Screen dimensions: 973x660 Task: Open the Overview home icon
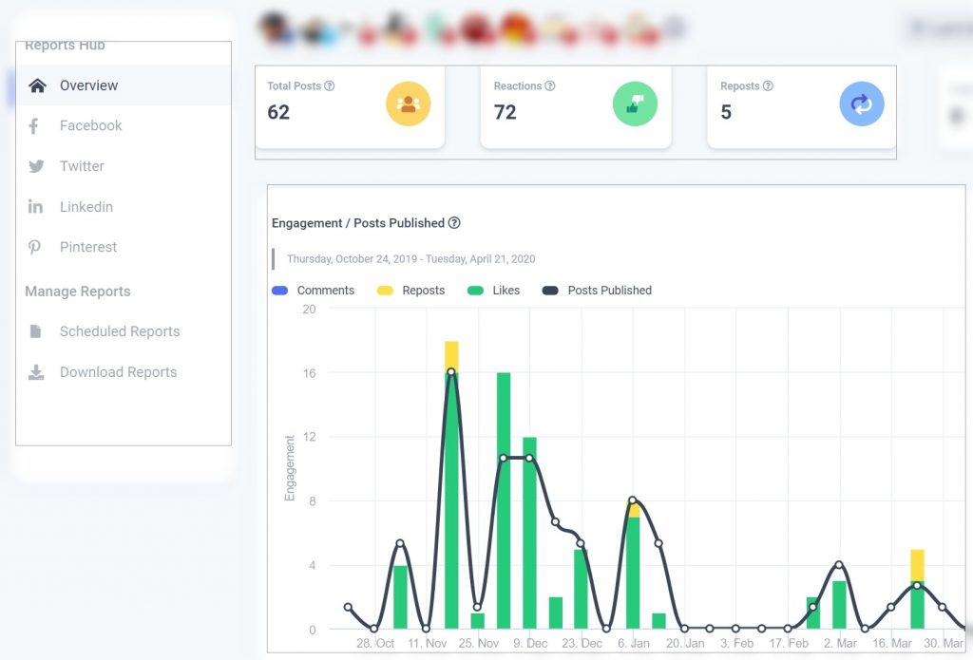(x=37, y=85)
